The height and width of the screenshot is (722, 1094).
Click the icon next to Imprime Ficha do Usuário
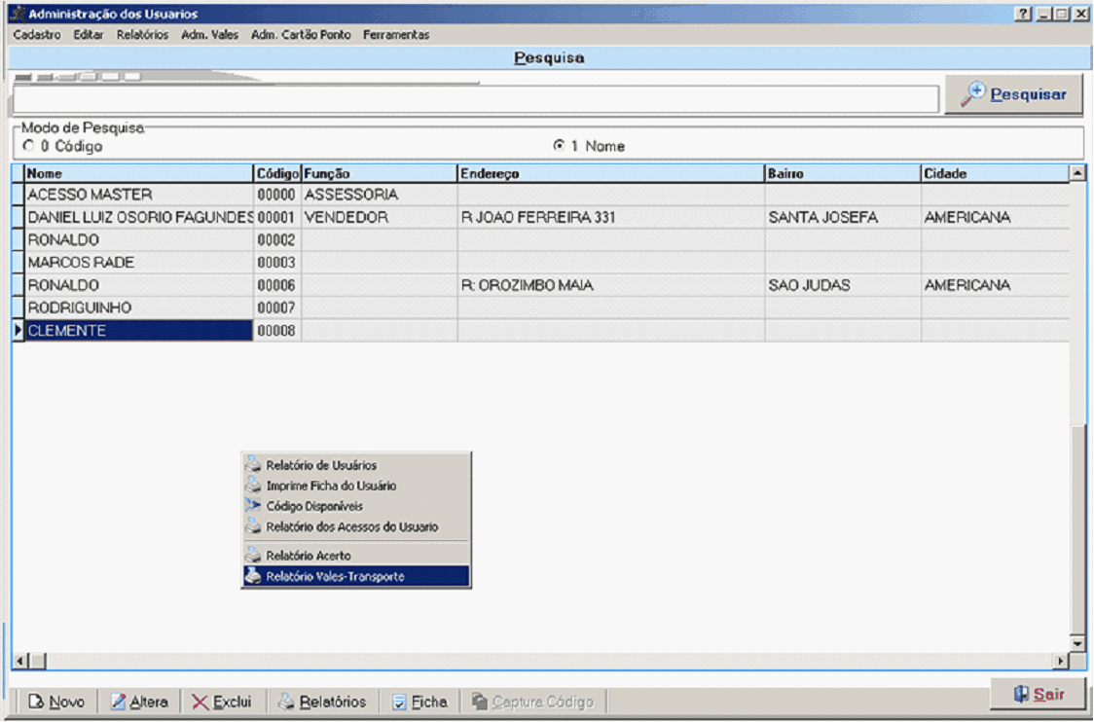pyautogui.click(x=253, y=486)
